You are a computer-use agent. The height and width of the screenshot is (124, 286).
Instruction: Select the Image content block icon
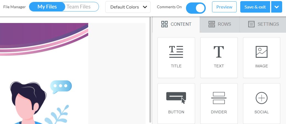(x=262, y=52)
